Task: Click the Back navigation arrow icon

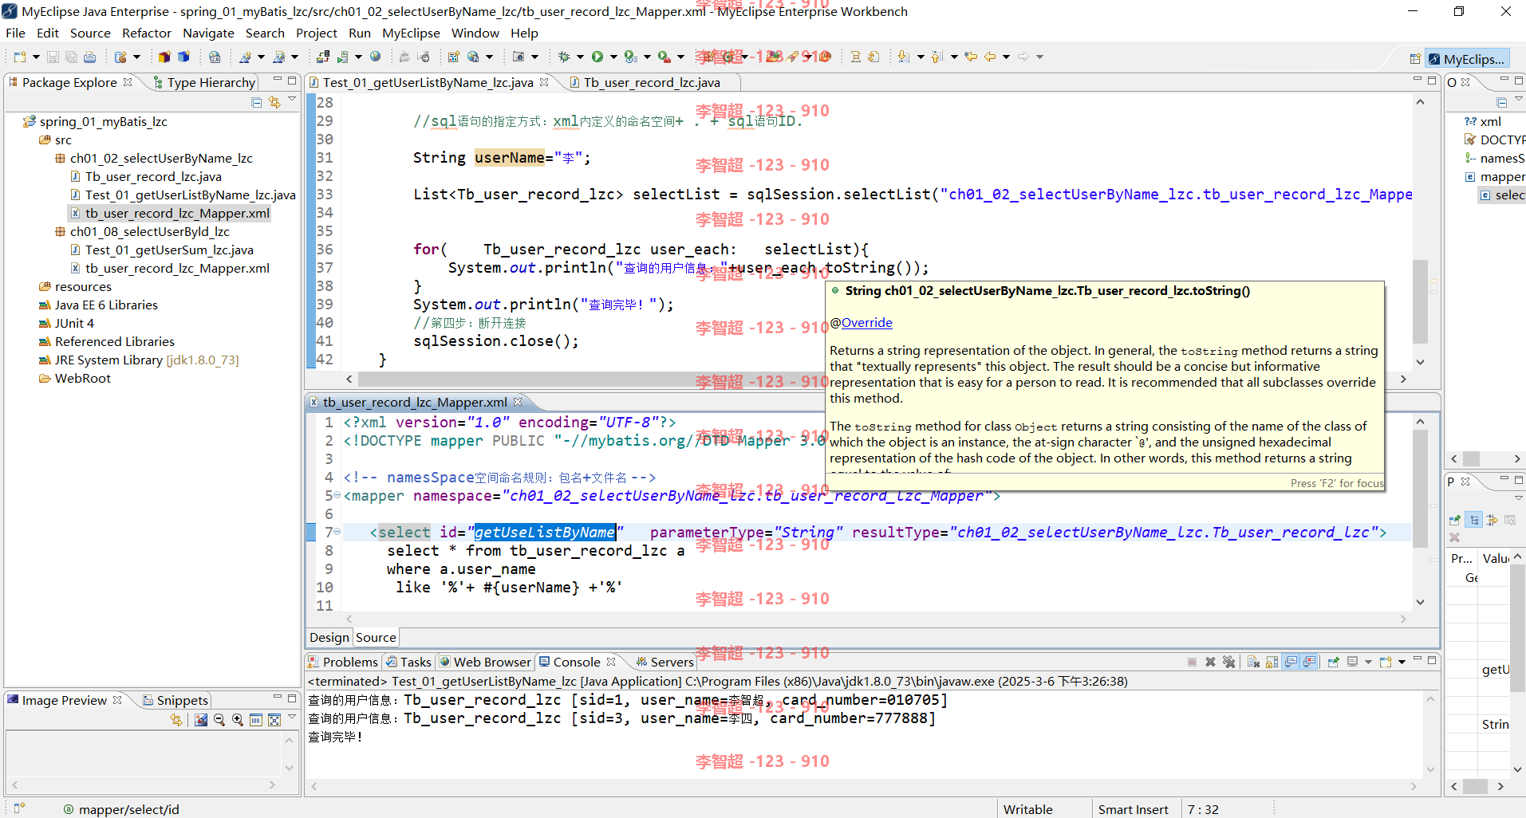Action: [x=990, y=57]
